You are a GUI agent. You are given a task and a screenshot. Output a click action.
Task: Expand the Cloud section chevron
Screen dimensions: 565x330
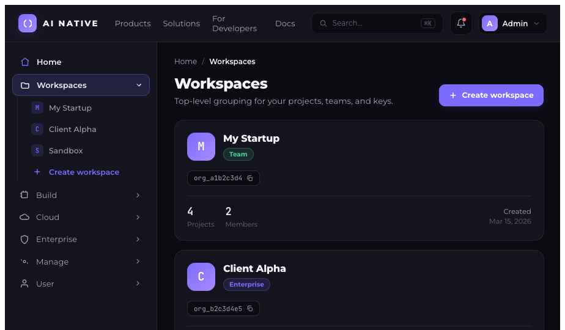click(x=138, y=217)
